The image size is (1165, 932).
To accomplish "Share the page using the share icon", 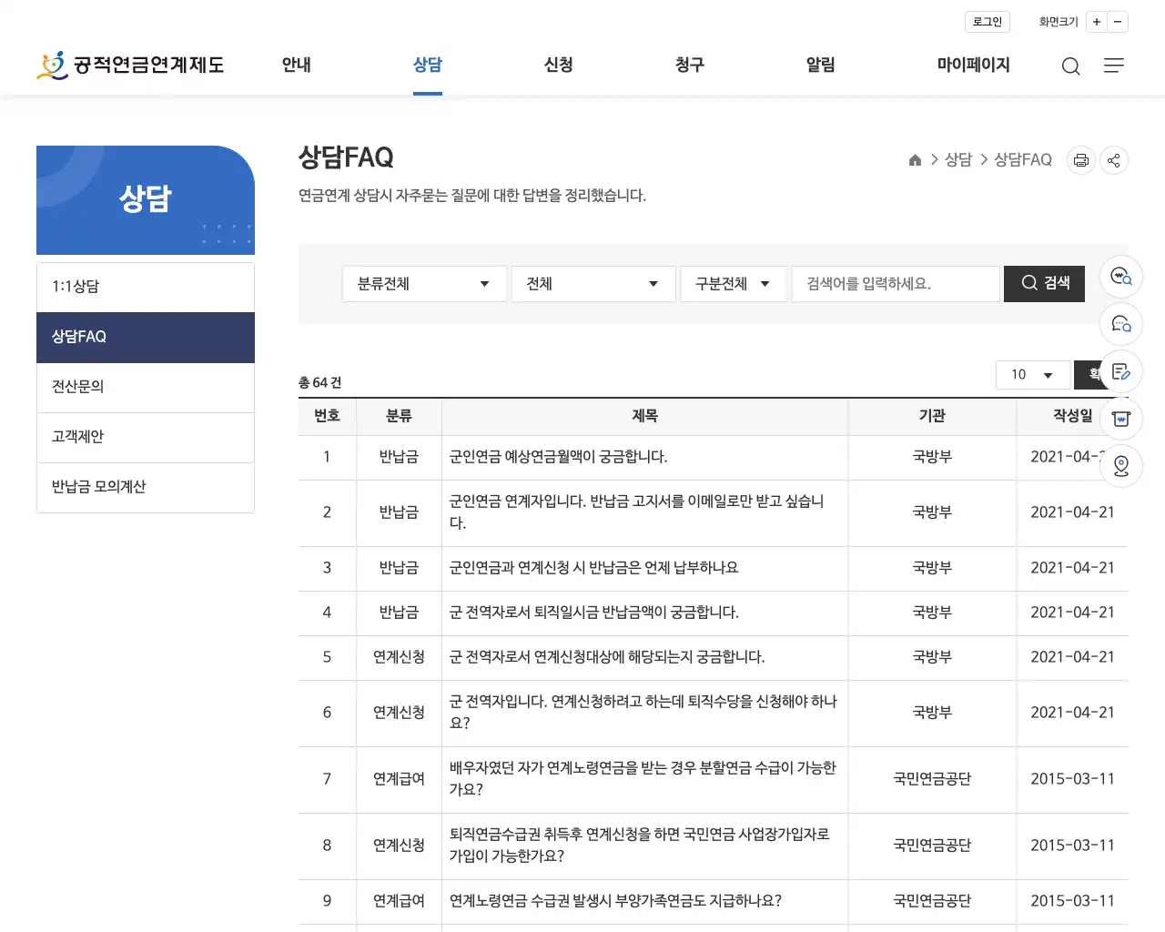I will click(x=1113, y=160).
